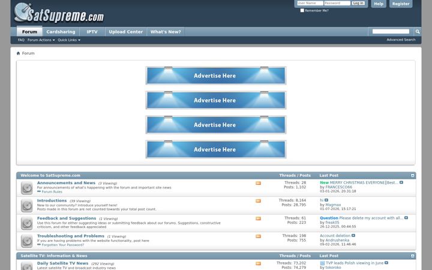432x270 pixels.
Task: Select the Forum tab
Action: pos(29,32)
